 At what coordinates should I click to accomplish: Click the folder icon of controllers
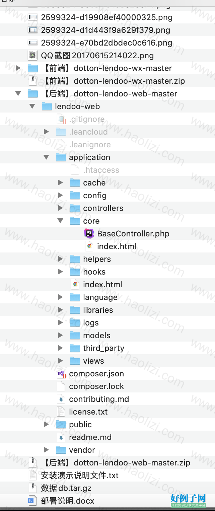pyautogui.click(x=75, y=208)
